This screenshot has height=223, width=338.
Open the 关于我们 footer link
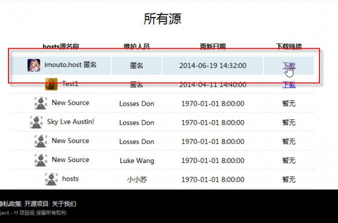[x=64, y=203]
